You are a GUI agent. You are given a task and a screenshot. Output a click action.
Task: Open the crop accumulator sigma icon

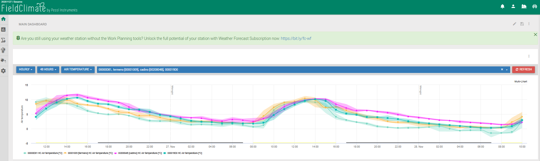tap(3, 40)
